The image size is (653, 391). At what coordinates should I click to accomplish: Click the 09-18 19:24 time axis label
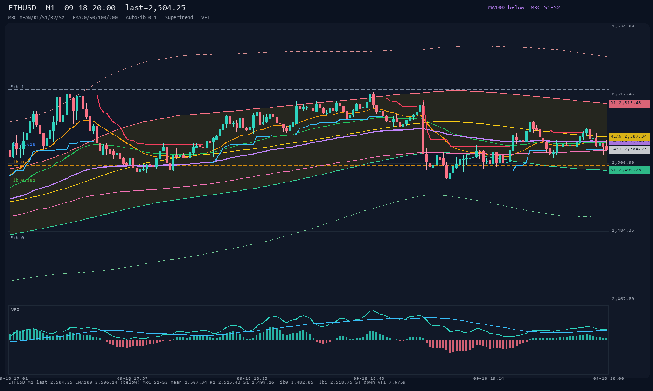[489, 378]
